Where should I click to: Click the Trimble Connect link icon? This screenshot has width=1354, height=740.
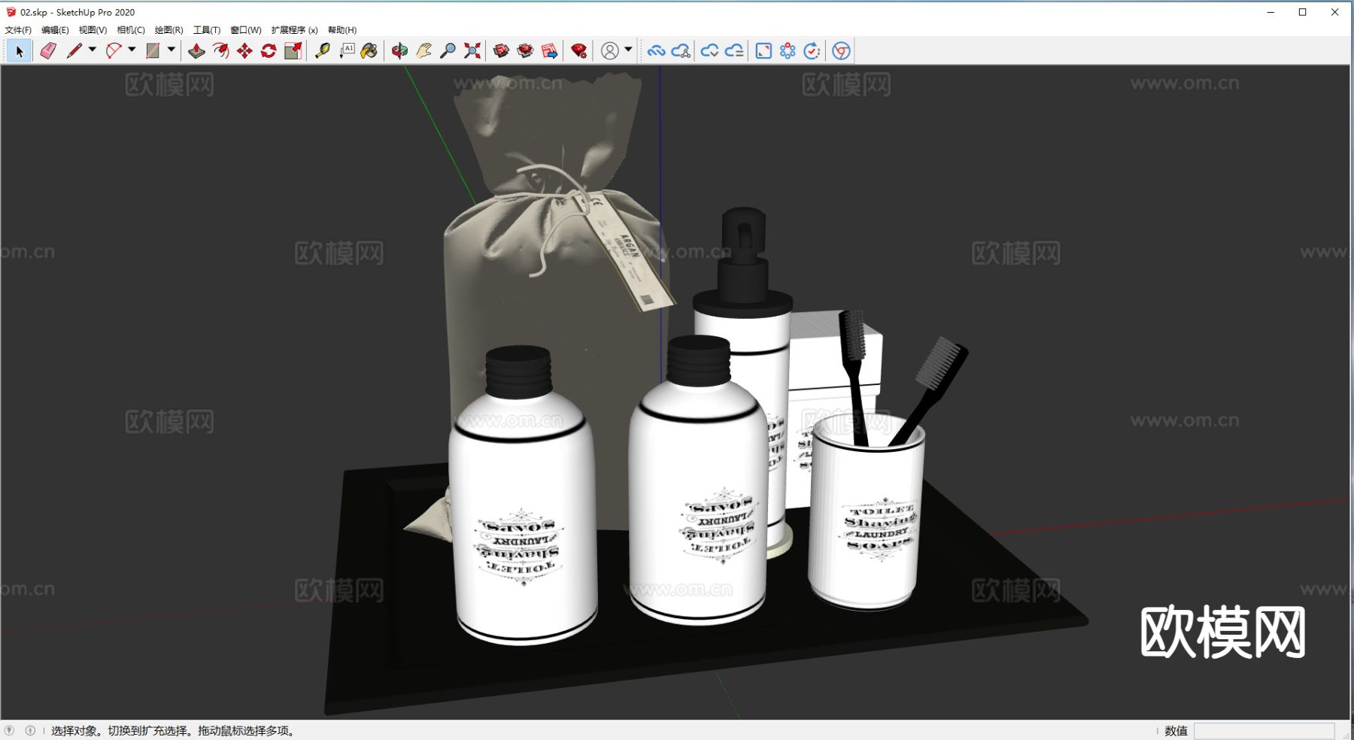[x=656, y=51]
